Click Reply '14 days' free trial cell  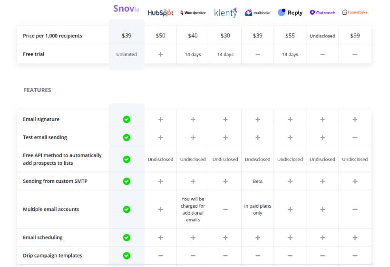290,54
